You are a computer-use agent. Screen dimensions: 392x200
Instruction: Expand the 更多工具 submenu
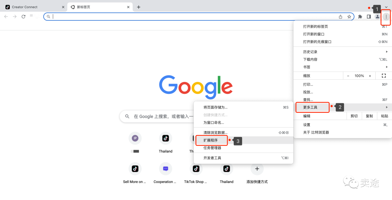pos(343,107)
